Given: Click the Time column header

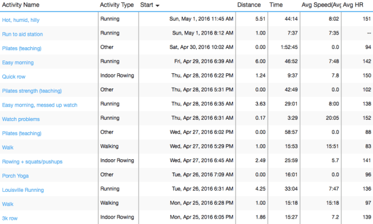Looking at the screenshot, I should pos(276,5).
